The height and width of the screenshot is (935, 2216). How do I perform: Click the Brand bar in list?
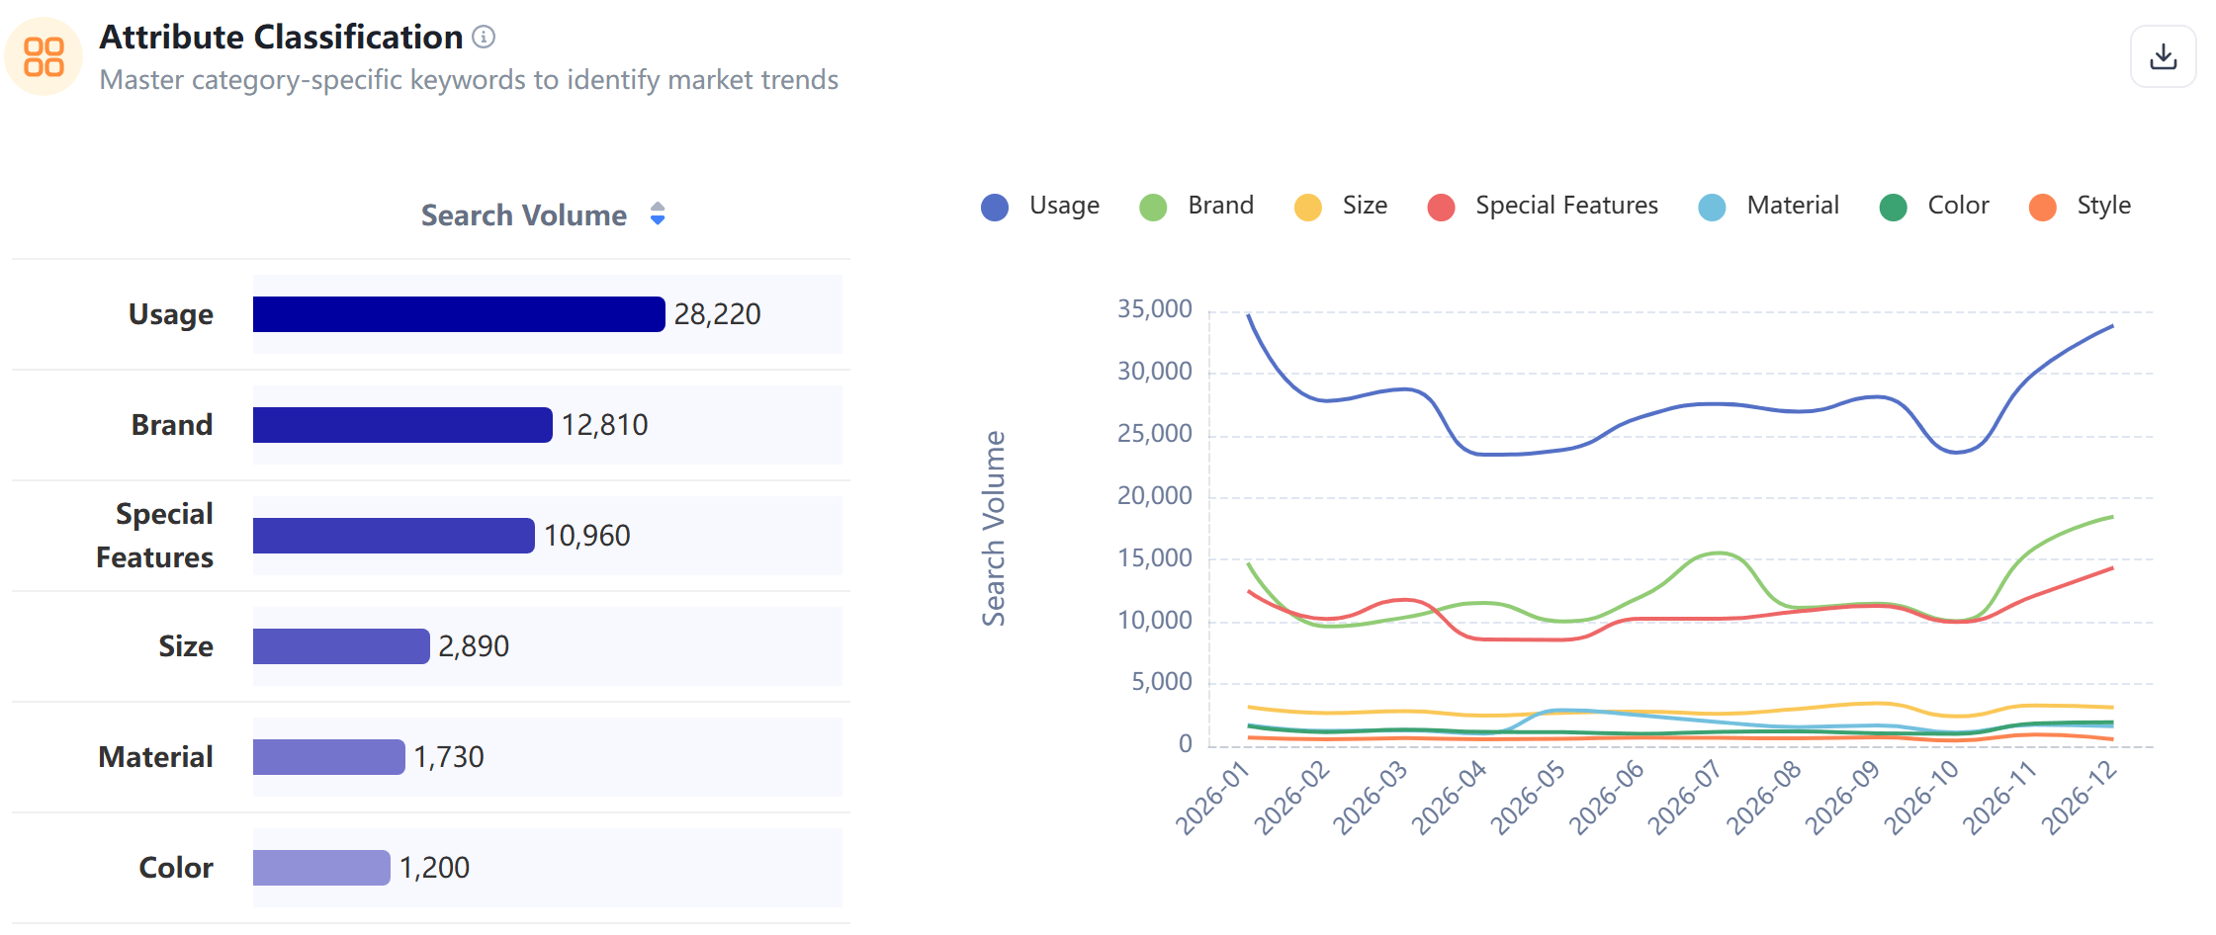(402, 425)
